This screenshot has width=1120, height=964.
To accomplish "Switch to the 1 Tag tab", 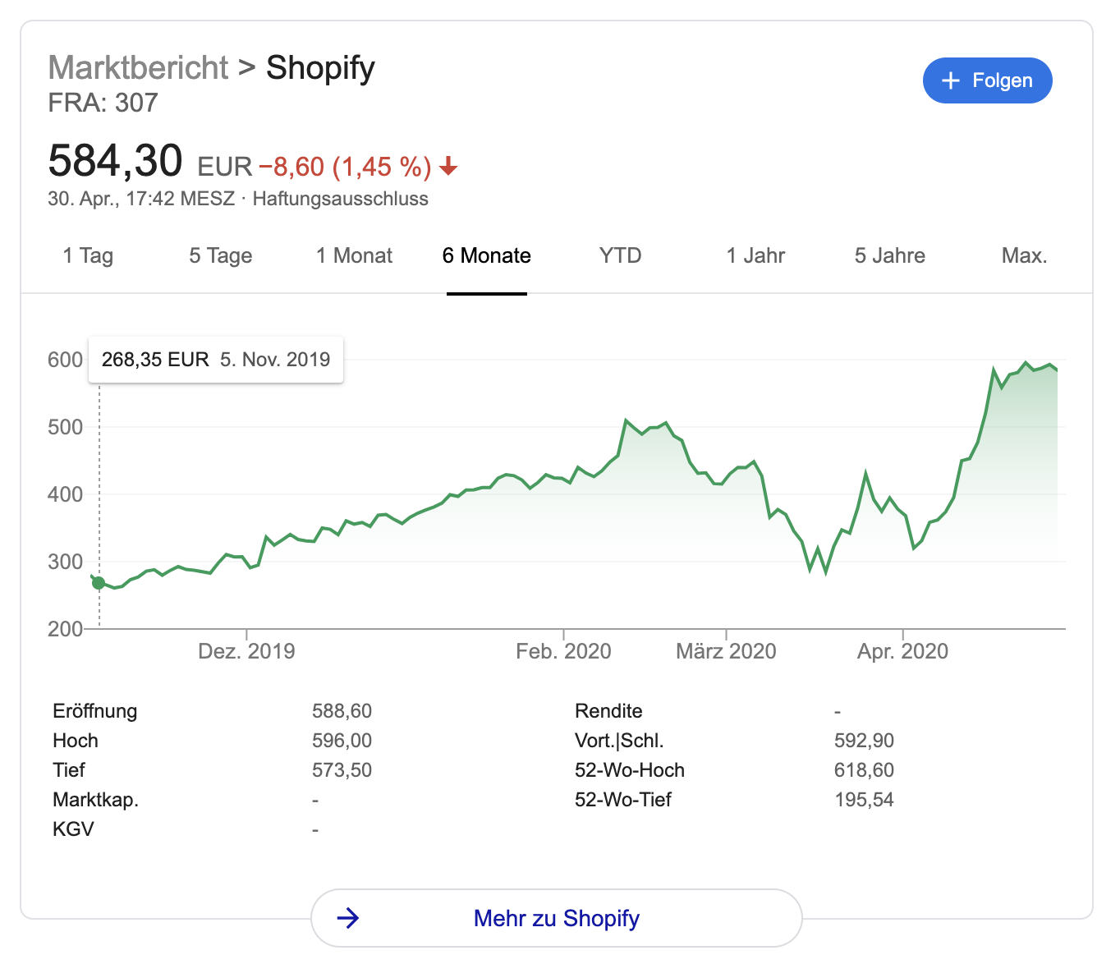I will click(x=88, y=256).
